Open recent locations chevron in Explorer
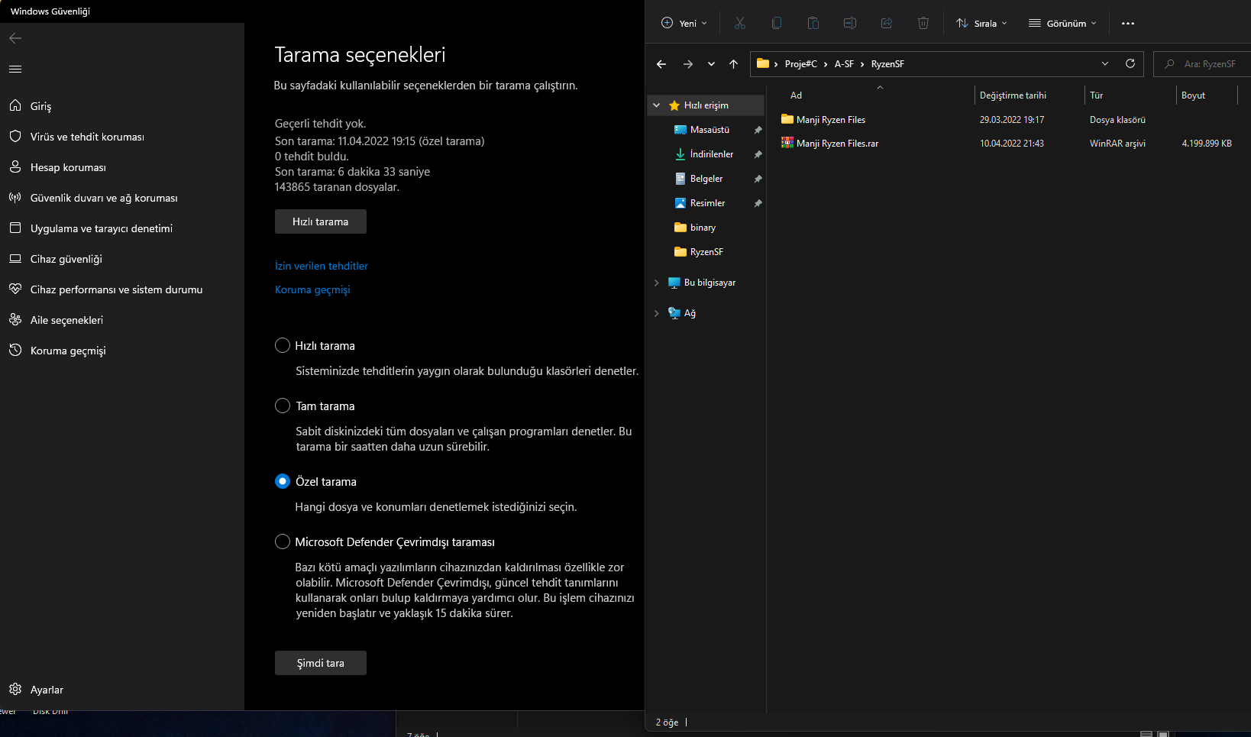Image resolution: width=1251 pixels, height=737 pixels. 711,64
